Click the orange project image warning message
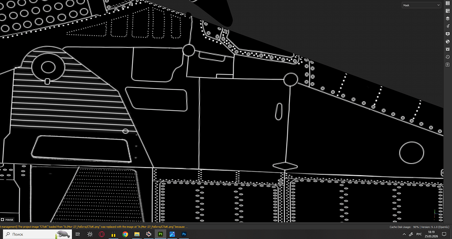The width and height of the screenshot is (452, 239). [x=94, y=227]
